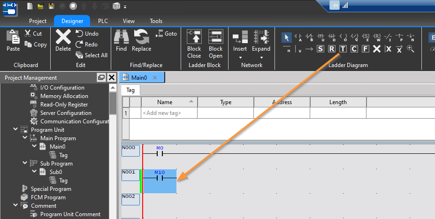Select the Counter (C) instruction icon
435x219 pixels.
coord(354,49)
